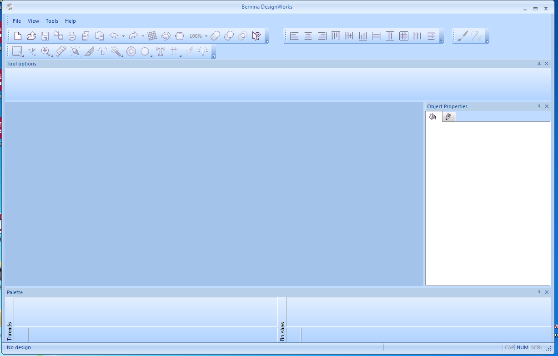The image size is (558, 356).
Task: Align objects to the right
Action: pos(322,36)
